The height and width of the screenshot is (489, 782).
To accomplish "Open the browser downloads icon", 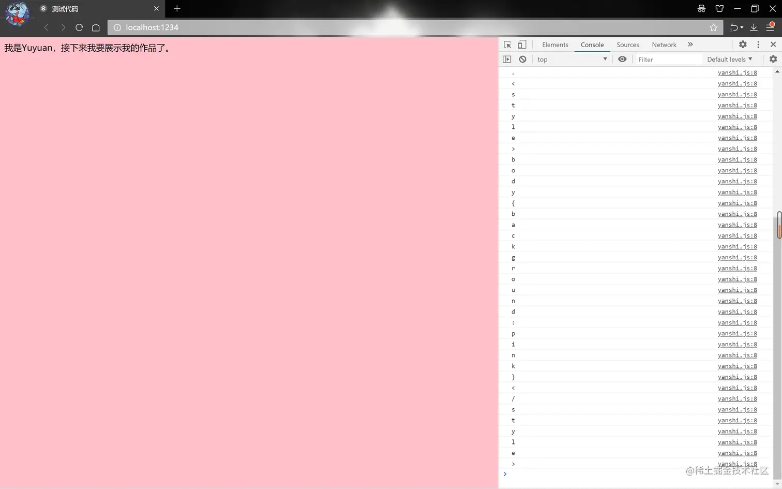I will tap(754, 27).
